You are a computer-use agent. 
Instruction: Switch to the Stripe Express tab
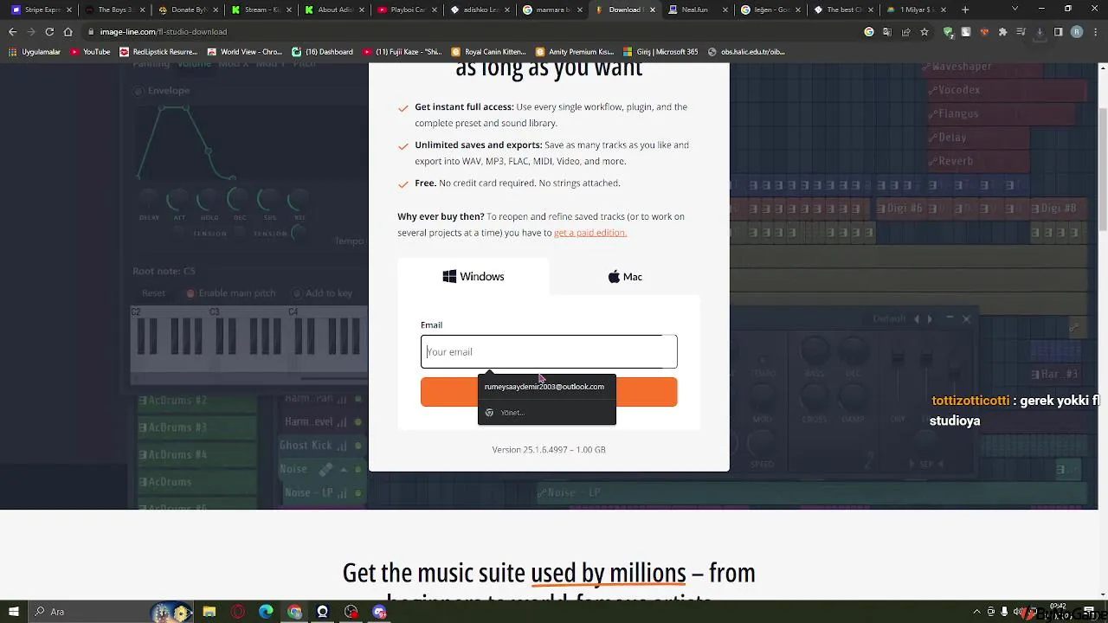[41, 10]
